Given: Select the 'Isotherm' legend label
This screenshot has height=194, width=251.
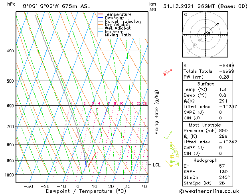Looking at the screenshot, I should click(x=114, y=32).
